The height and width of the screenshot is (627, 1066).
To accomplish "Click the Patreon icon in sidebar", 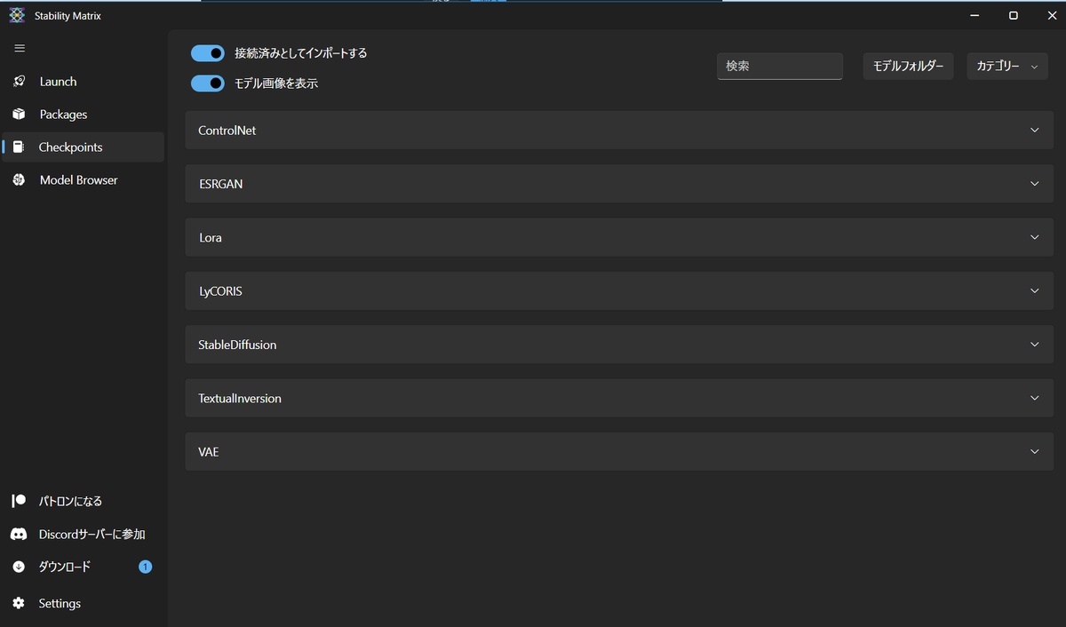I will click(x=19, y=501).
